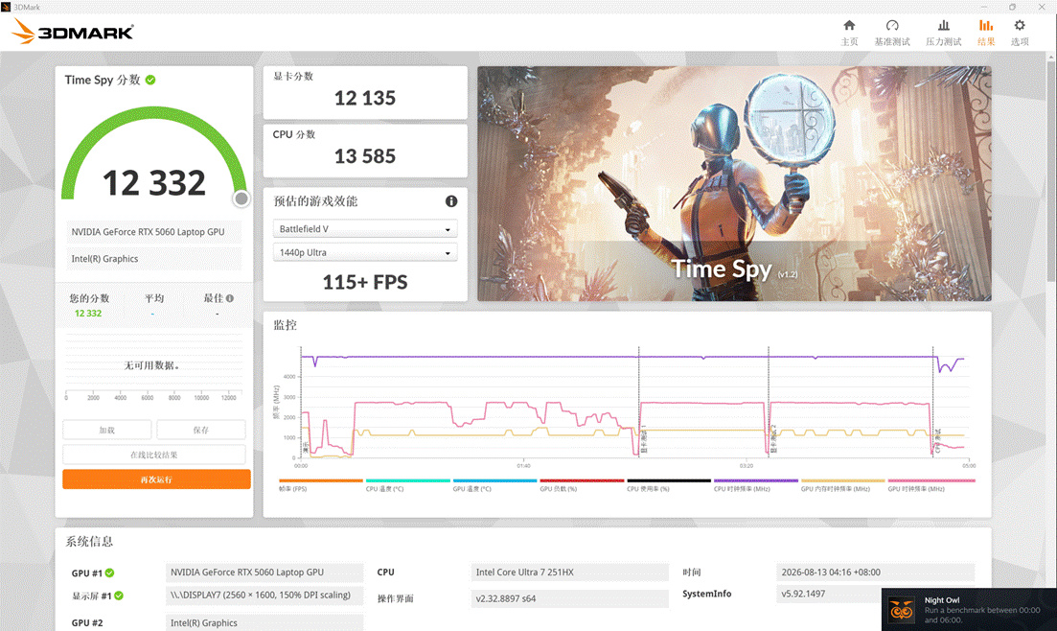The image size is (1057, 631).
Task: Click GPU #1 RTX 5060 field in 系统信息
Action: pyautogui.click(x=264, y=573)
